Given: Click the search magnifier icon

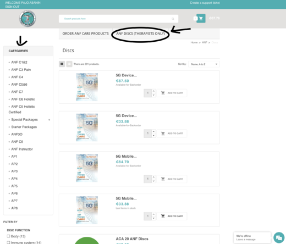Looking at the screenshot, I should click(173, 19).
